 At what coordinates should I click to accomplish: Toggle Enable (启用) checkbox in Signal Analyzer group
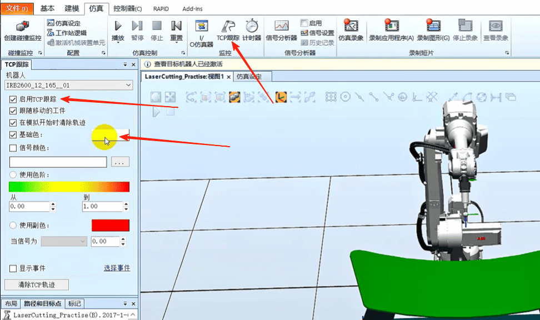click(304, 23)
